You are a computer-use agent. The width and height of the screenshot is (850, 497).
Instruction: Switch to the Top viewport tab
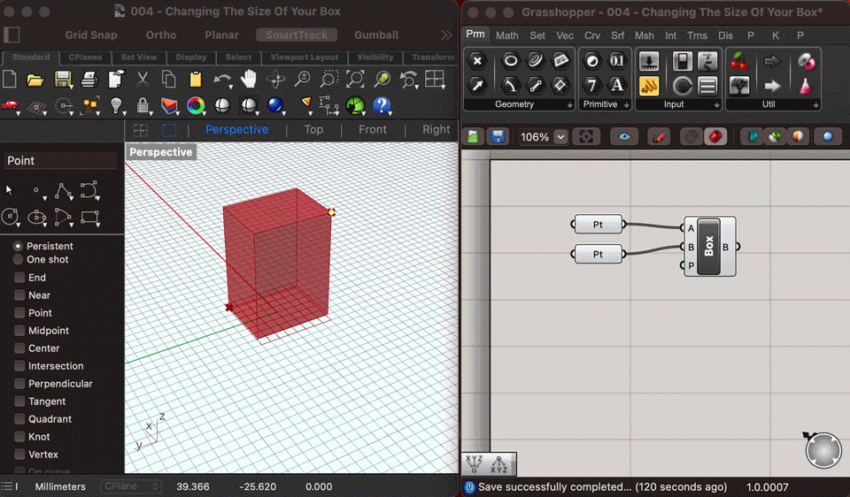pos(313,129)
